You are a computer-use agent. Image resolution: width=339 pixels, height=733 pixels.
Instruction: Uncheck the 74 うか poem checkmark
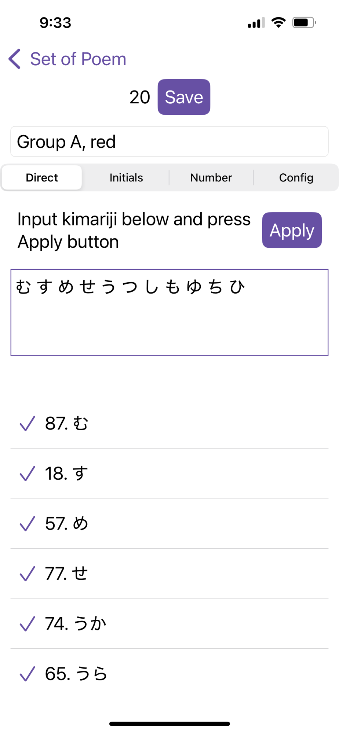click(27, 623)
